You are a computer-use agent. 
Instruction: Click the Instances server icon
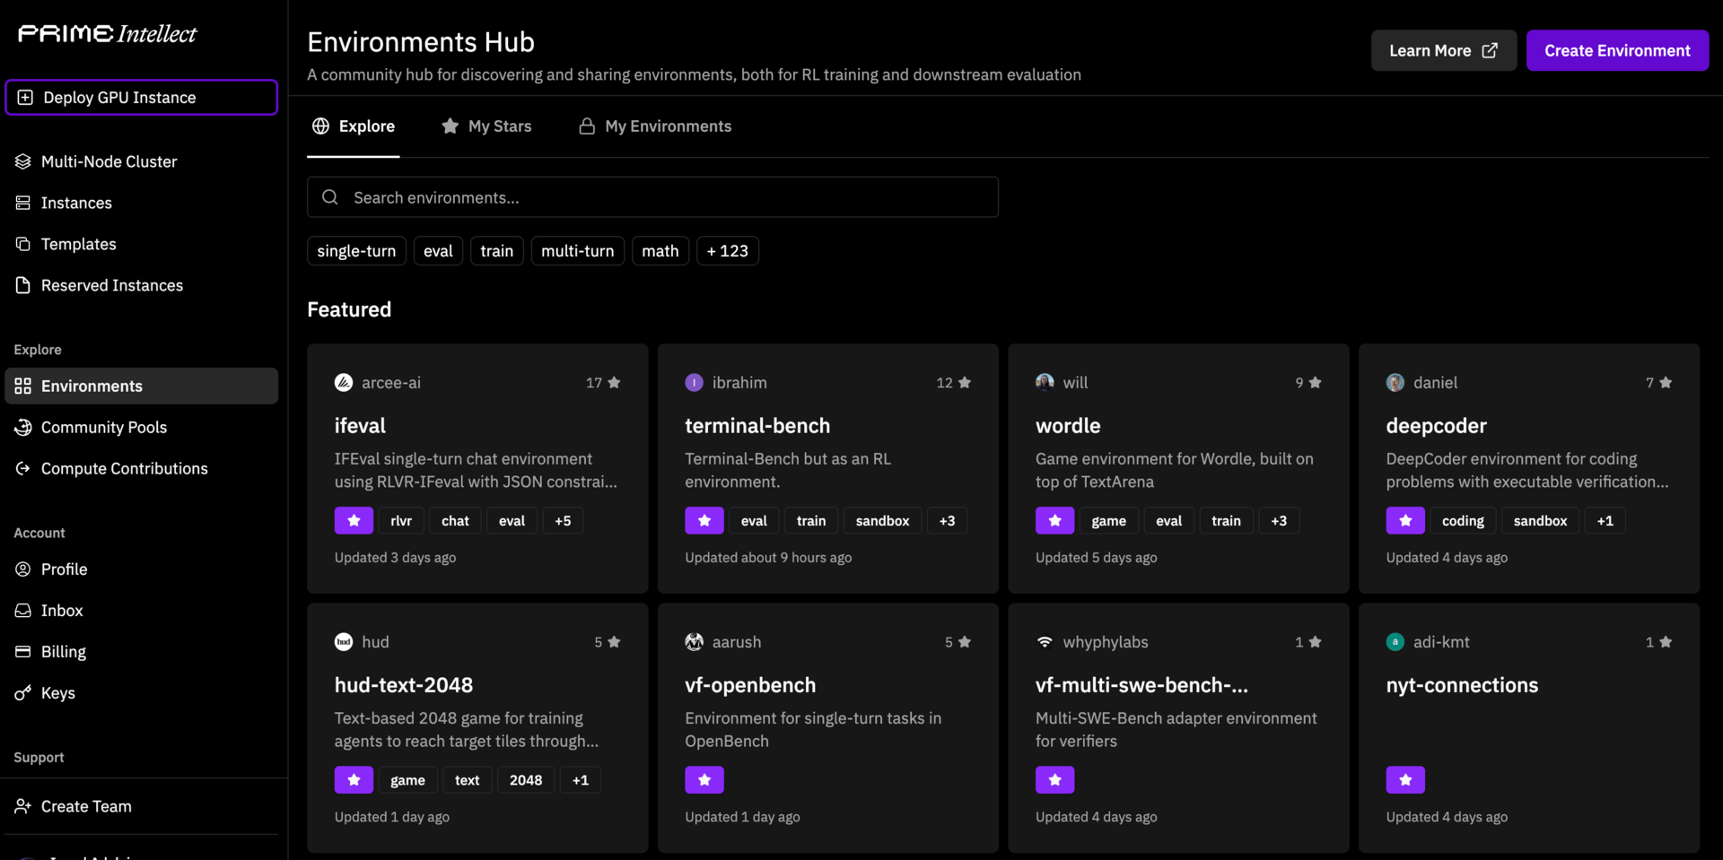tap(23, 203)
